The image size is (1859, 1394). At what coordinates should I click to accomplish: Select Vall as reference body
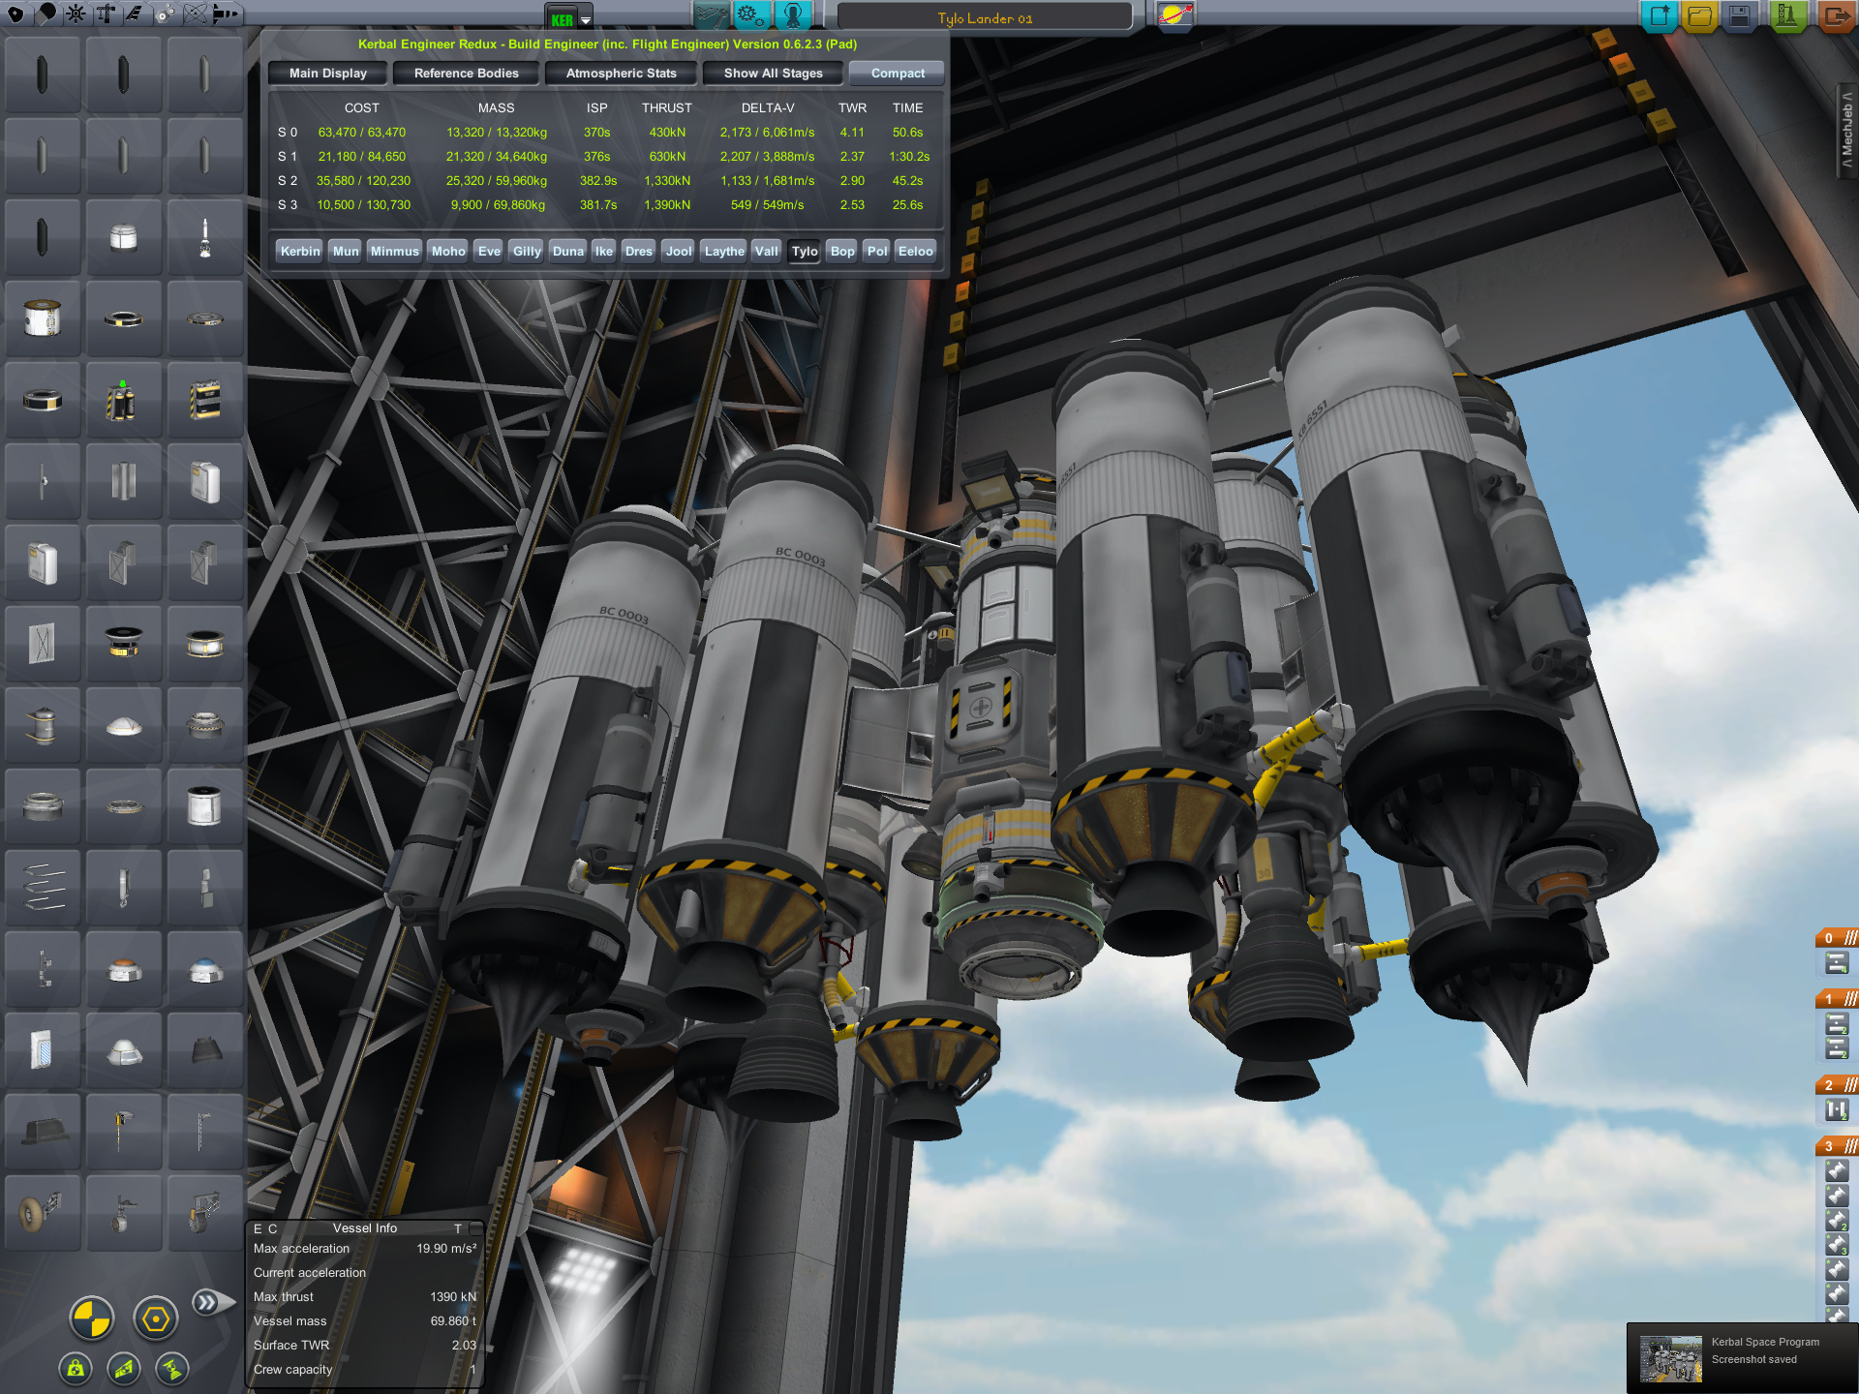coord(767,252)
